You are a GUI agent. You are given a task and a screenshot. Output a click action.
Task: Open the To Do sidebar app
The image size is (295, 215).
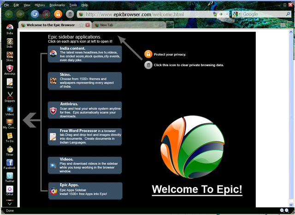point(10,137)
